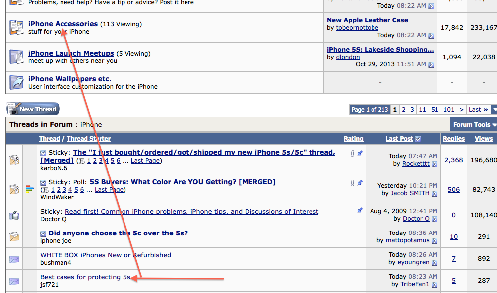Open page 6 of iPhone 5s/5c sticky
This screenshot has width=497, height=293.
coord(118,161)
